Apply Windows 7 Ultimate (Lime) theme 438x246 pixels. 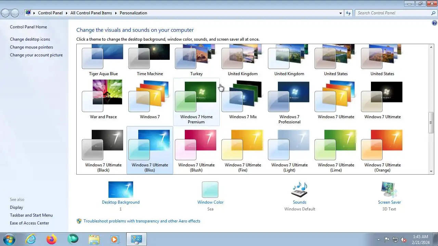coord(336,150)
